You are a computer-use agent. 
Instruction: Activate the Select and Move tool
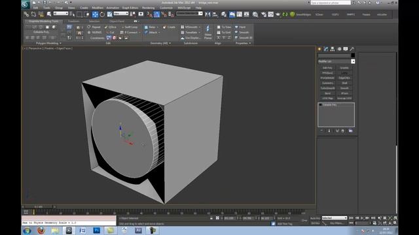pyautogui.click(x=95, y=14)
